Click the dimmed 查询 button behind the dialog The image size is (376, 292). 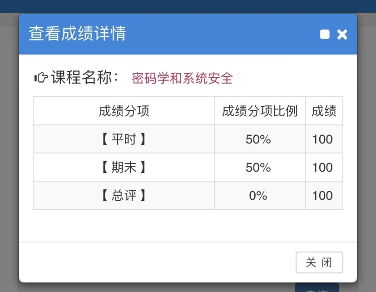point(317,288)
